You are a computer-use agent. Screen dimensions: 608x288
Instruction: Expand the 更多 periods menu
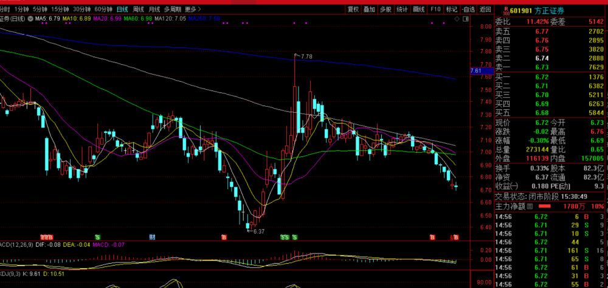pyautogui.click(x=193, y=9)
